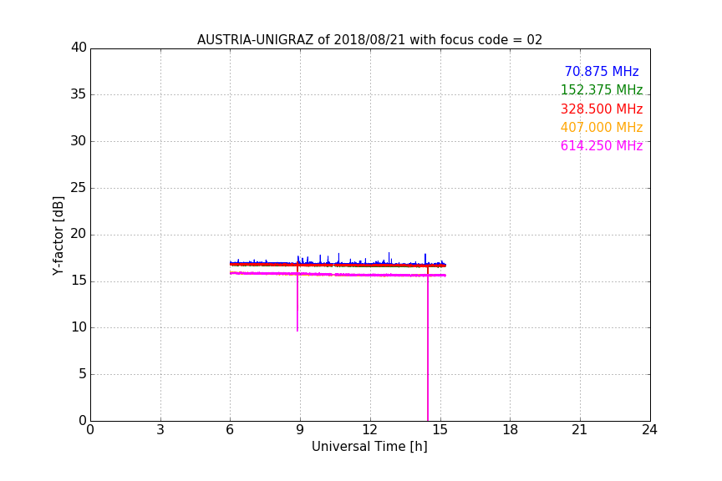This screenshot has width=722, height=481.
Task: Click the y-axis tick label 40
Action: 79,48
